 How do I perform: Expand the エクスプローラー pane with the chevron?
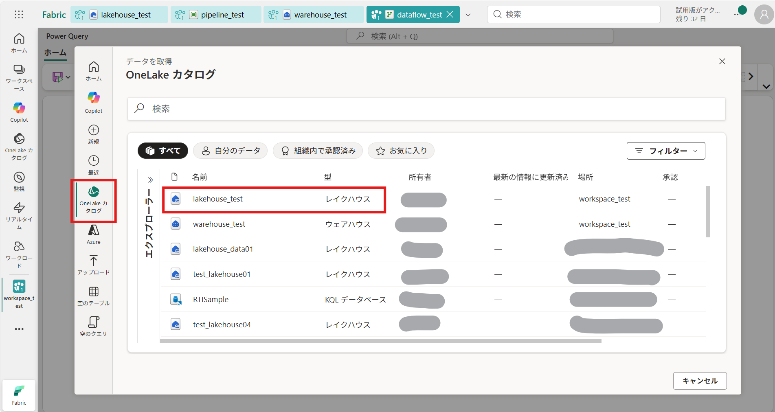(150, 180)
